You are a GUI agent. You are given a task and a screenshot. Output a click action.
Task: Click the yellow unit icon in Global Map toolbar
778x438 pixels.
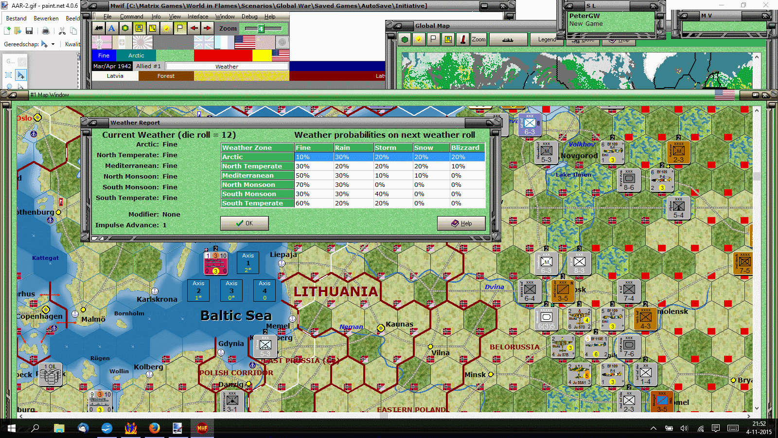click(x=448, y=39)
